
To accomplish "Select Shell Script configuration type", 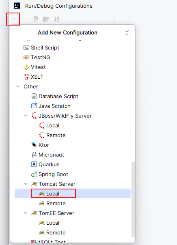I will 45,47.
